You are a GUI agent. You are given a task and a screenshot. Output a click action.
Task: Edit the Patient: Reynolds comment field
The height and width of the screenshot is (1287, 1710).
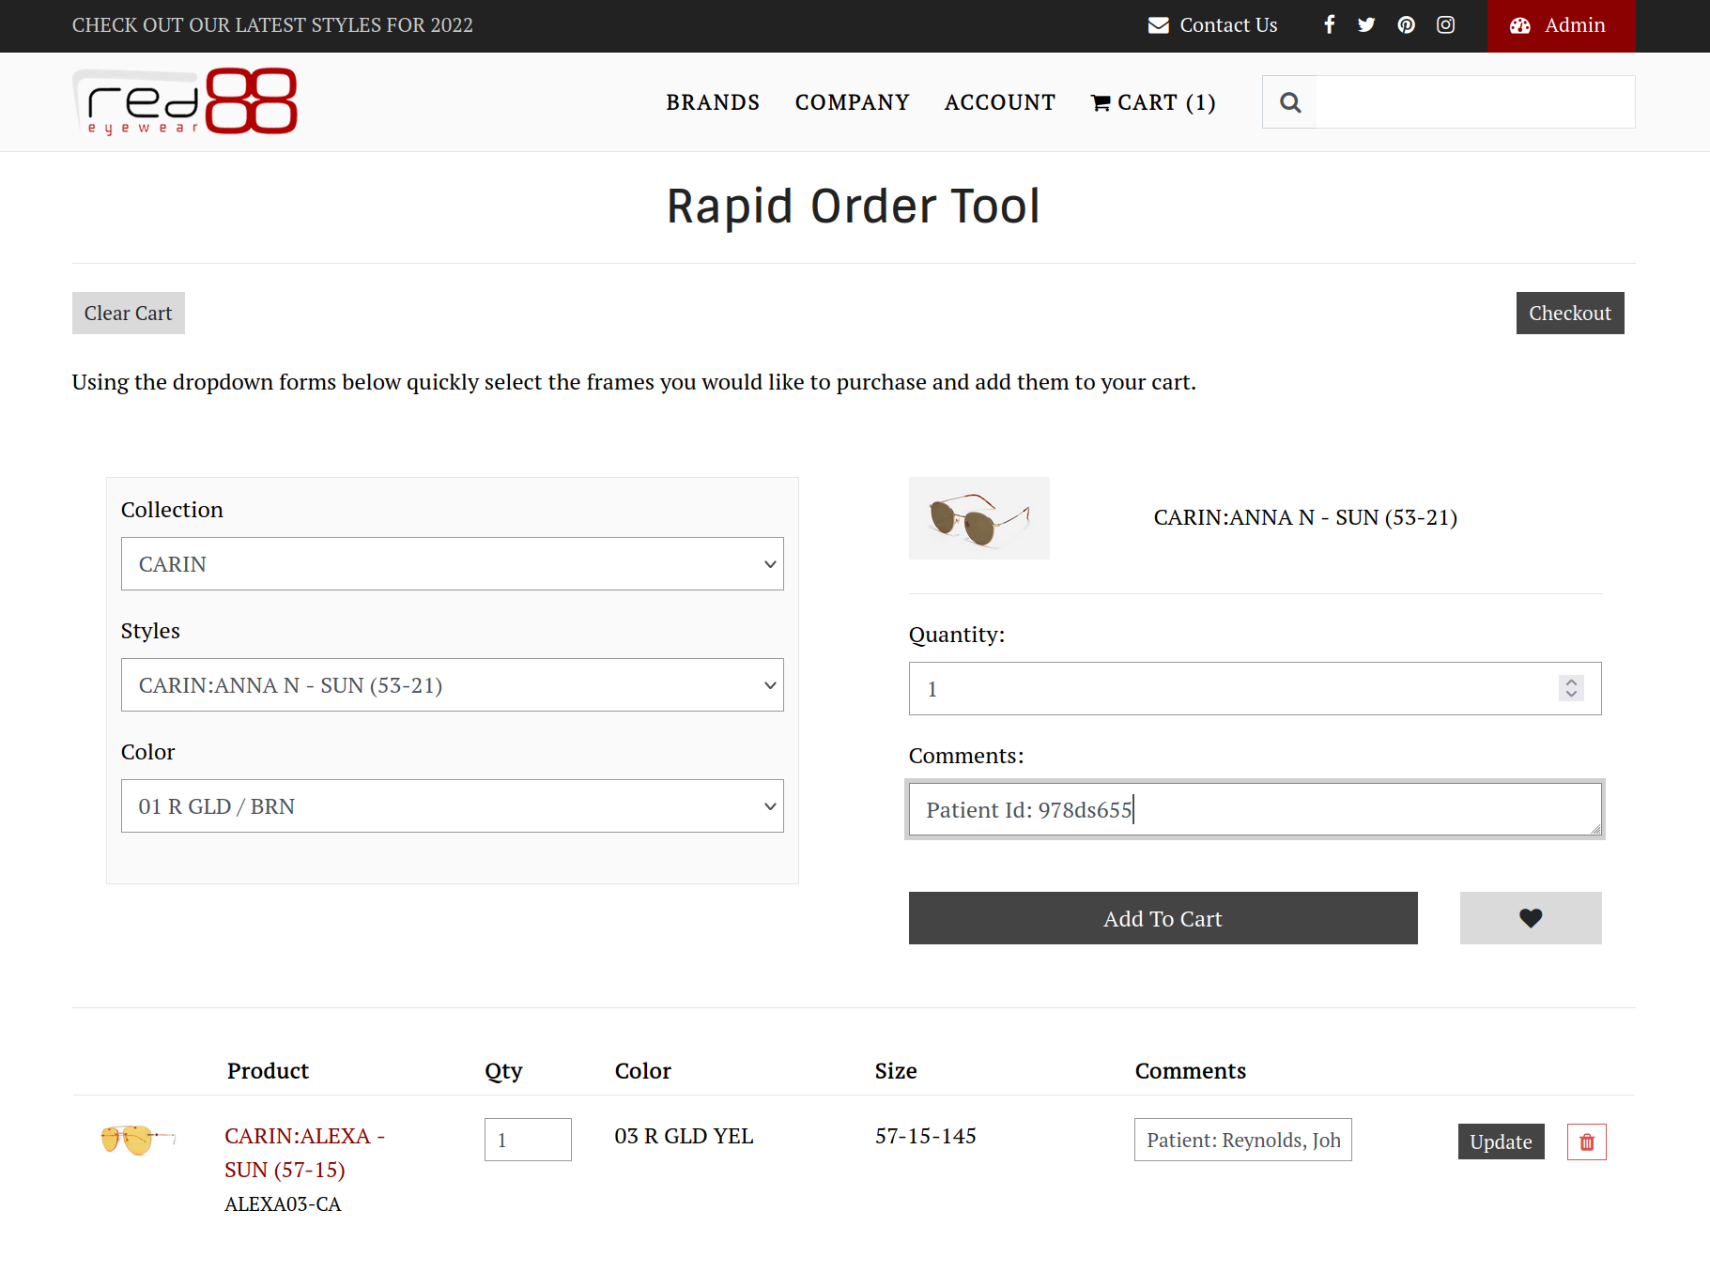click(1241, 1139)
